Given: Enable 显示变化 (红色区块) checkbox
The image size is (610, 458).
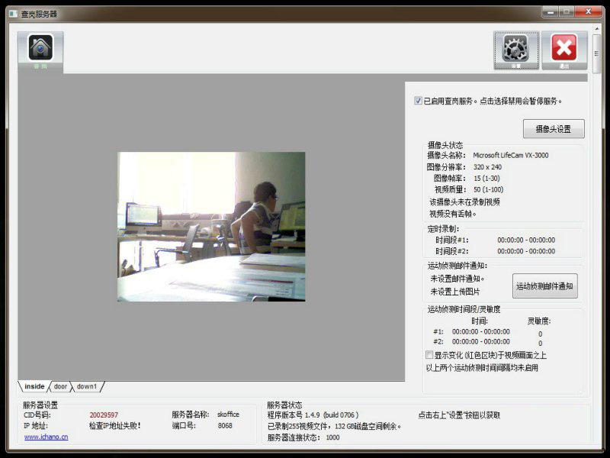Looking at the screenshot, I should pos(429,355).
